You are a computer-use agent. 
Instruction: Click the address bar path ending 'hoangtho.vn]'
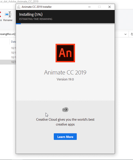point(7,34)
